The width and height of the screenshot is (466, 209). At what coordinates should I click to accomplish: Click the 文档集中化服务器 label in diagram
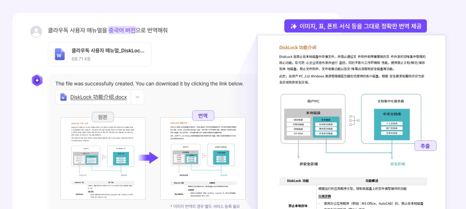pos(390,101)
